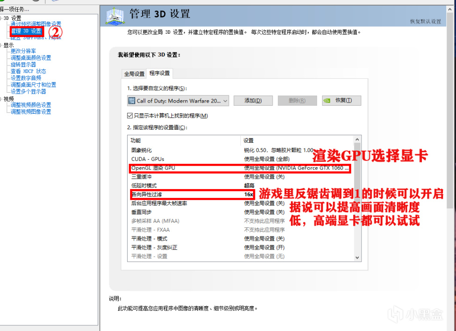This screenshot has height=331, width=456.
Task: Click the main page scrollbar thumb
Action: (450, 110)
